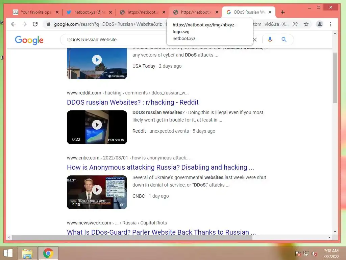Click the Google search input field
The image size is (346, 260).
point(159,40)
